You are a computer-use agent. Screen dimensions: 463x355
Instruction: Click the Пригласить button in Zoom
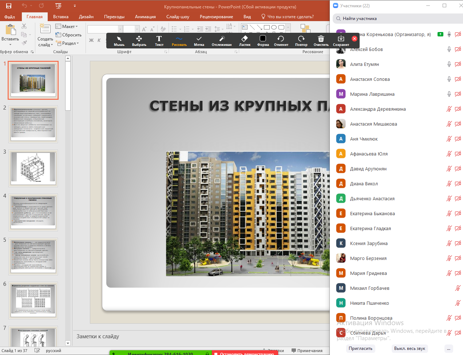360,348
